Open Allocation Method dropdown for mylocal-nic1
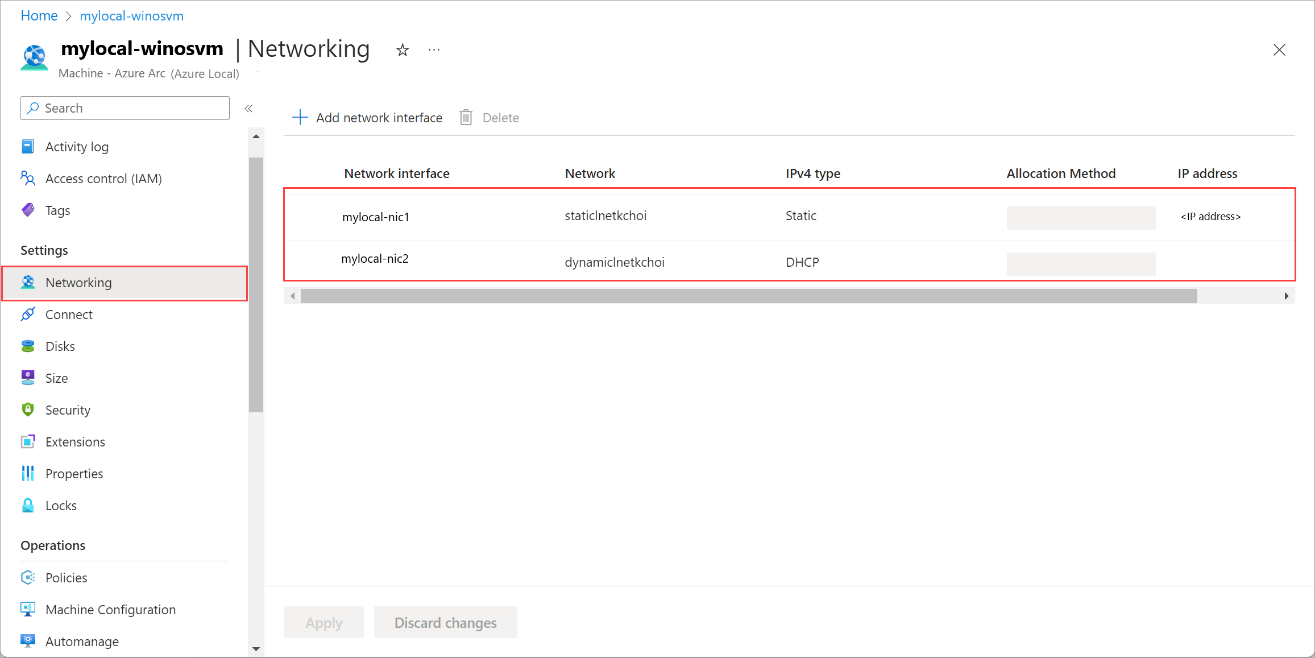 (1080, 217)
